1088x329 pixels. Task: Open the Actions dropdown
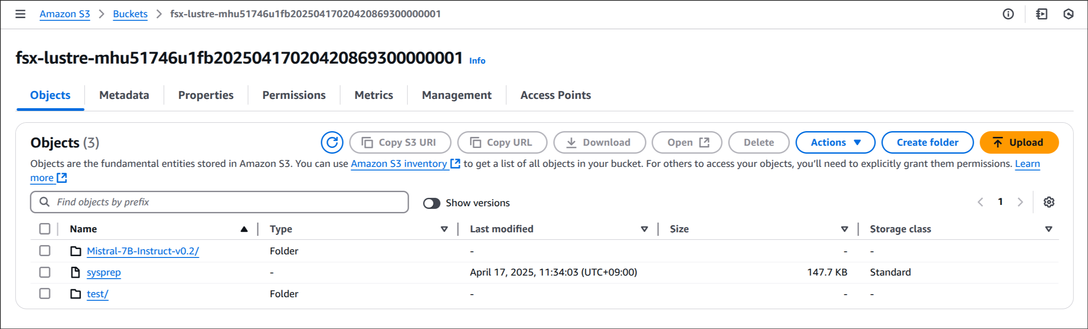(x=835, y=143)
